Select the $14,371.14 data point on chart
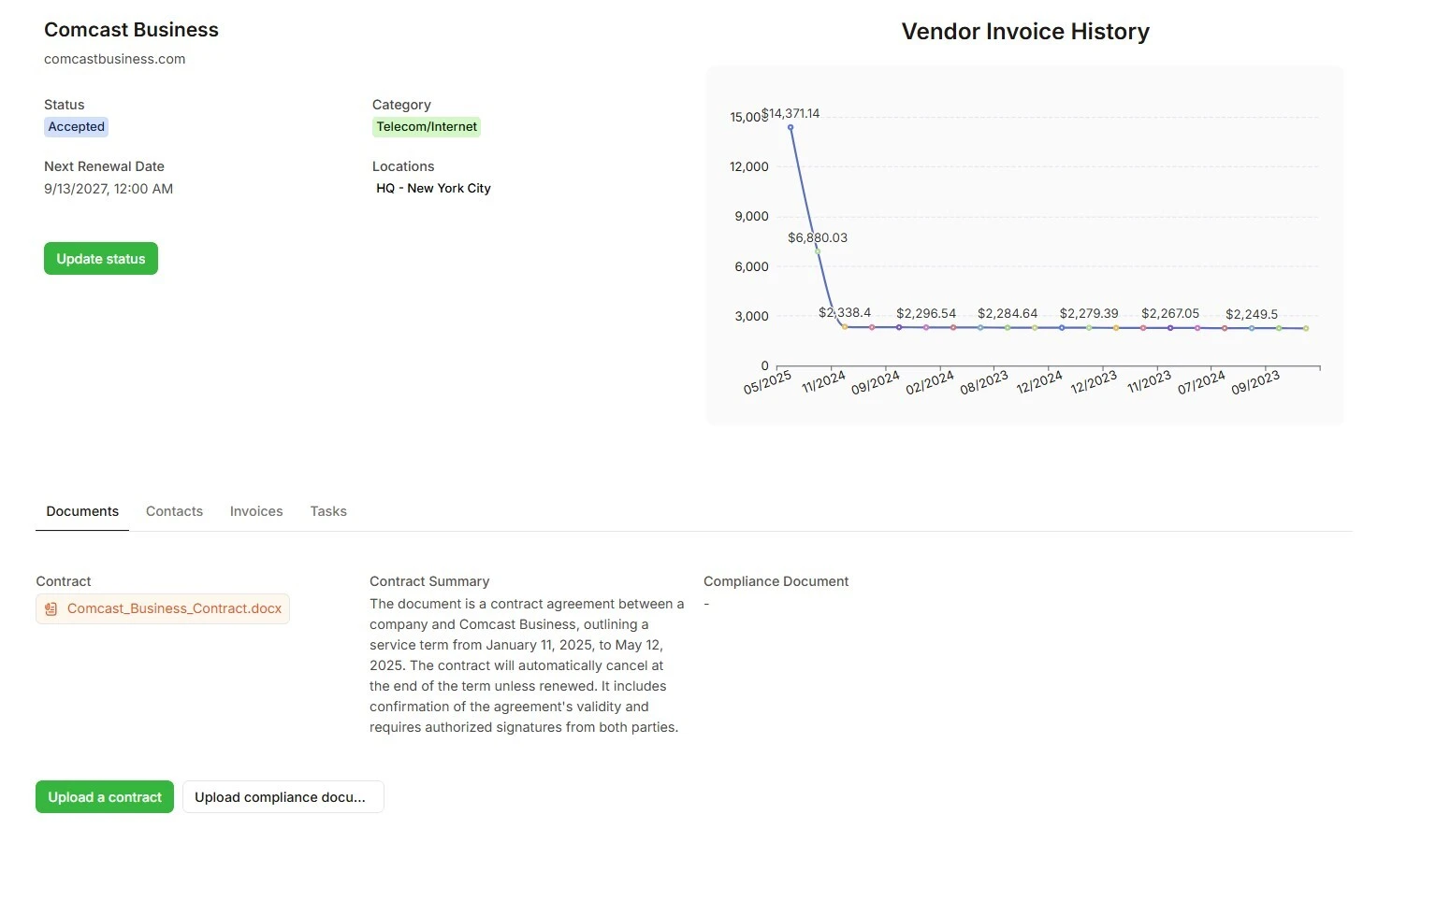The height and width of the screenshot is (900, 1436). pos(791,128)
